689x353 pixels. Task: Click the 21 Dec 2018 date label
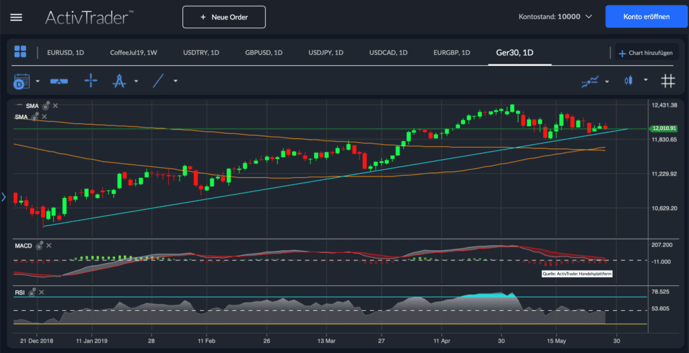(38, 340)
